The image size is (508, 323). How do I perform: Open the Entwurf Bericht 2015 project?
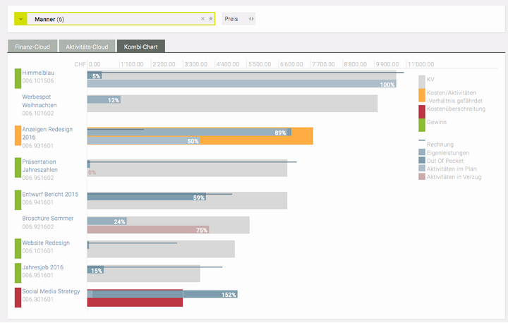click(x=50, y=194)
